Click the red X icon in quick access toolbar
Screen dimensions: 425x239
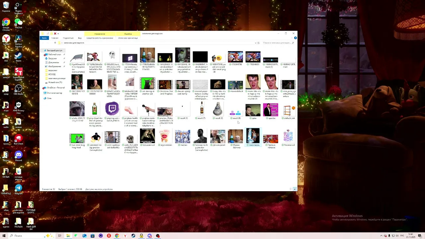(x=55, y=34)
